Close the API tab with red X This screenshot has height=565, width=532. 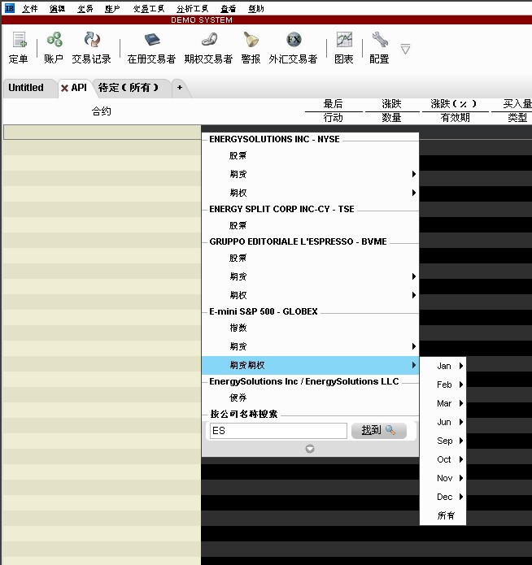pyautogui.click(x=64, y=88)
